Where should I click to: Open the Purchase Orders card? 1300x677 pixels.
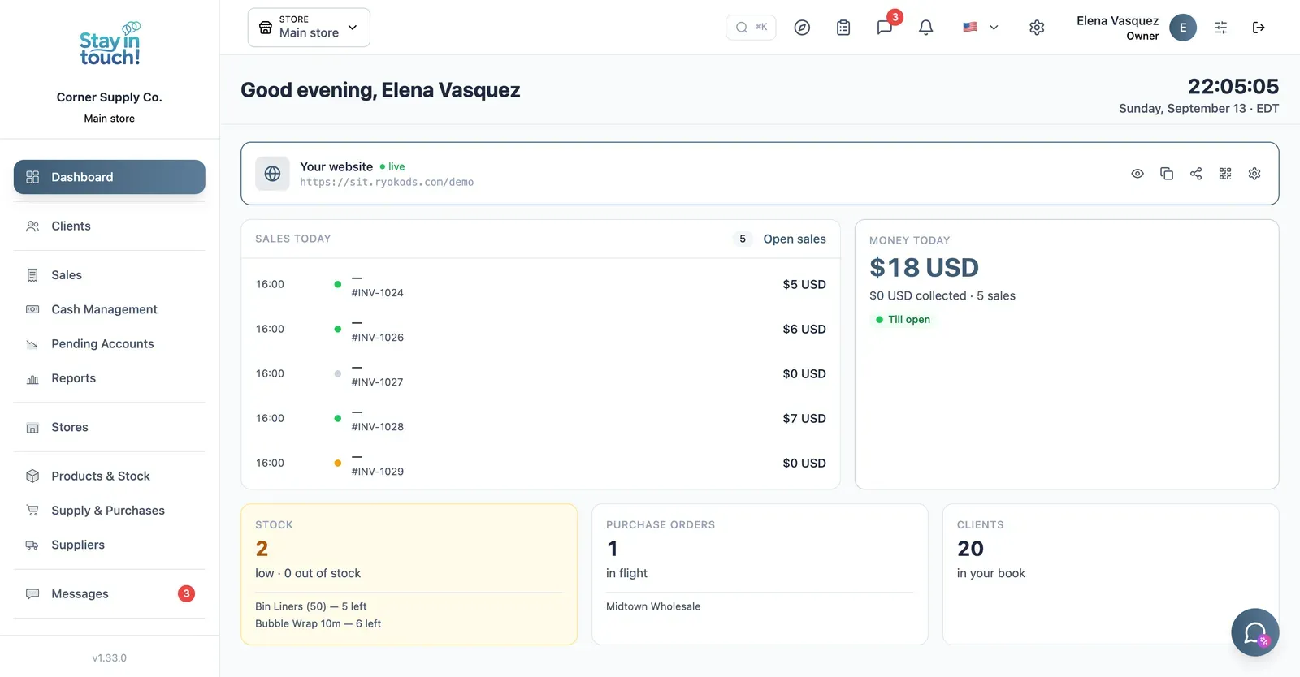[x=760, y=575]
